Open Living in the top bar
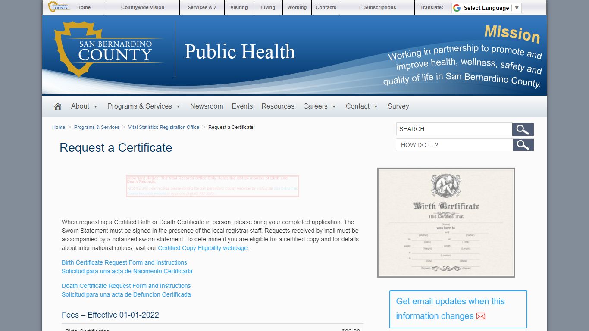 click(x=268, y=7)
